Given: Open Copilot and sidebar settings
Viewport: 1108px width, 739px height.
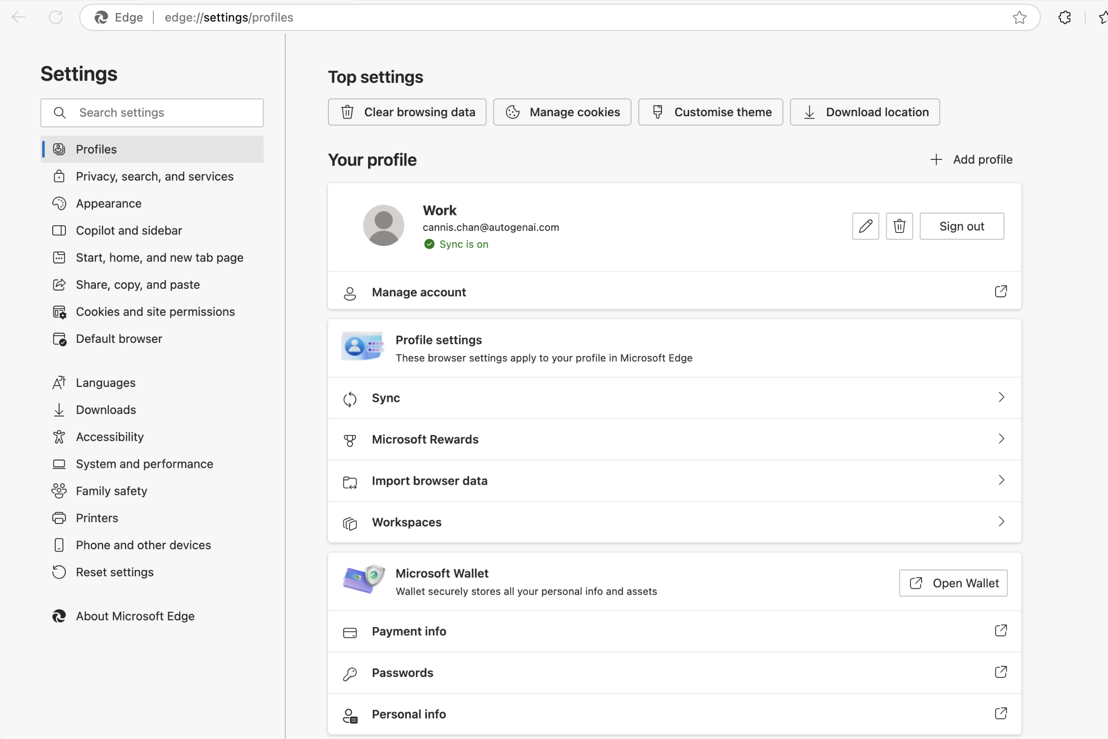Looking at the screenshot, I should coord(152,231).
